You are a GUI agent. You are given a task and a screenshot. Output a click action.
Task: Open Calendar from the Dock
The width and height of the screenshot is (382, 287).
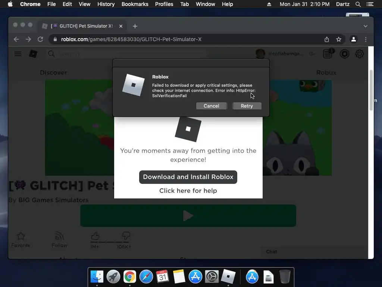pos(163,277)
